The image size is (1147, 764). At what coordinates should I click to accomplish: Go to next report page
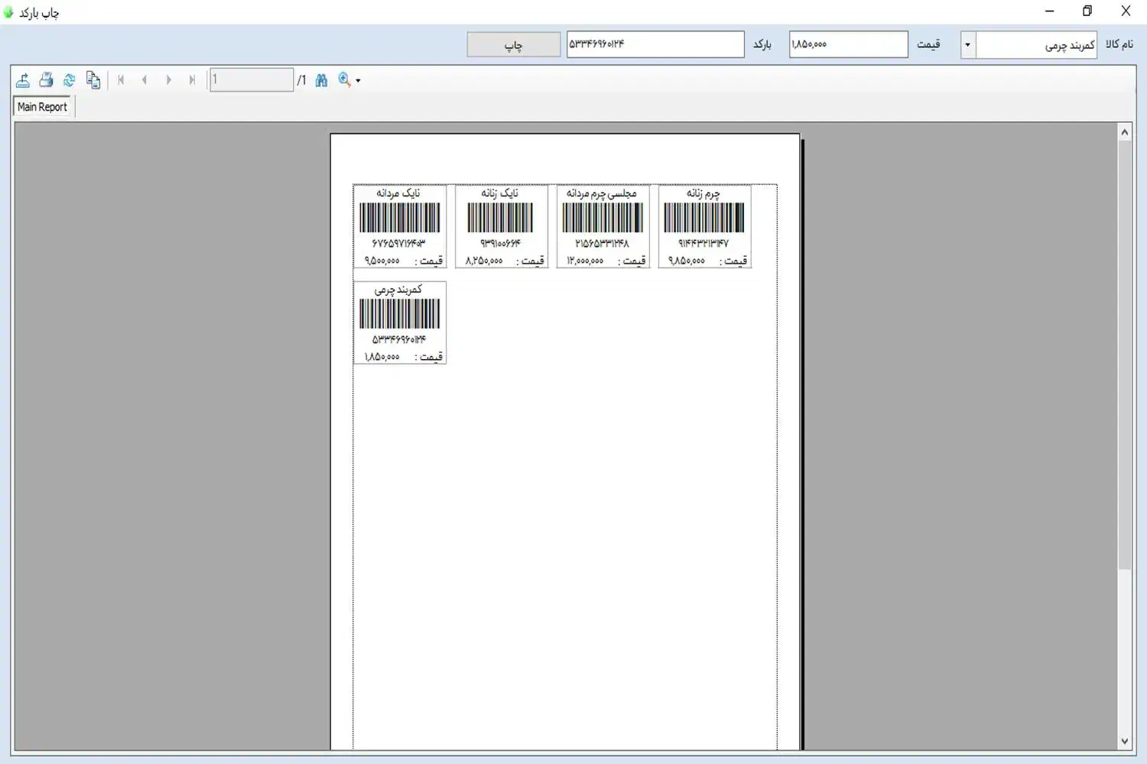pyautogui.click(x=168, y=80)
